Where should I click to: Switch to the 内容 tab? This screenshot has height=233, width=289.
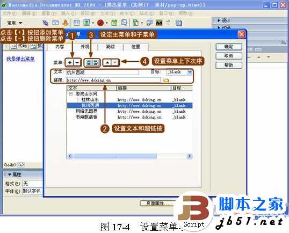click(x=60, y=47)
